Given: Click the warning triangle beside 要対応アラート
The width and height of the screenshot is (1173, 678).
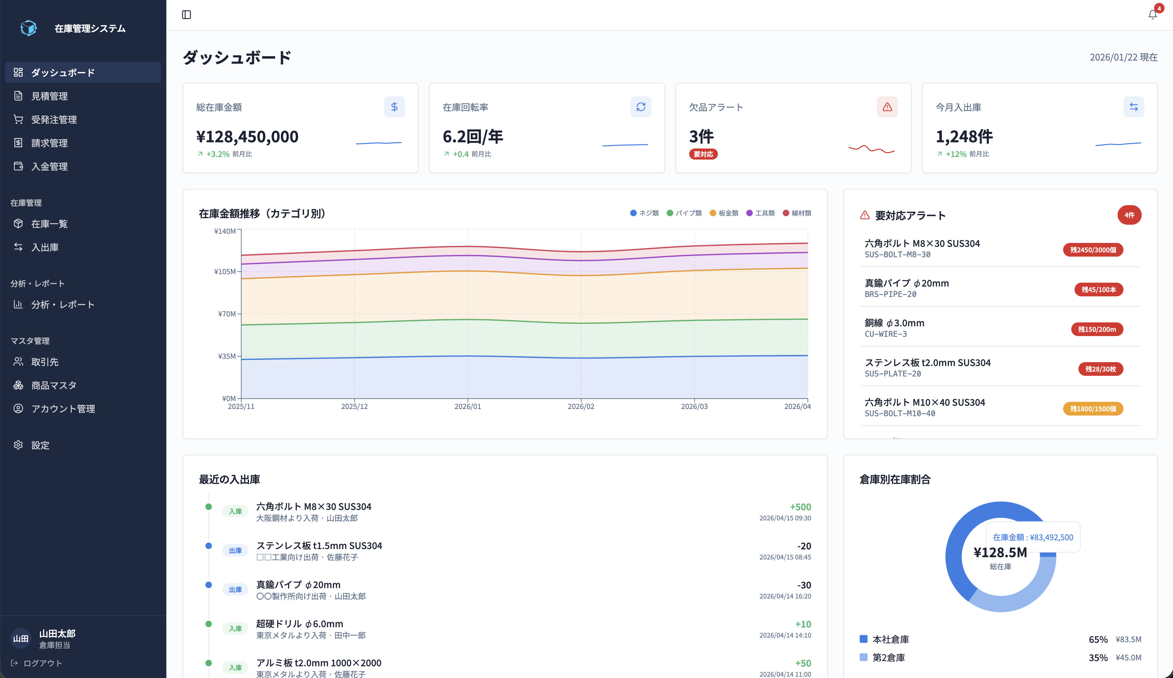Looking at the screenshot, I should tap(865, 215).
